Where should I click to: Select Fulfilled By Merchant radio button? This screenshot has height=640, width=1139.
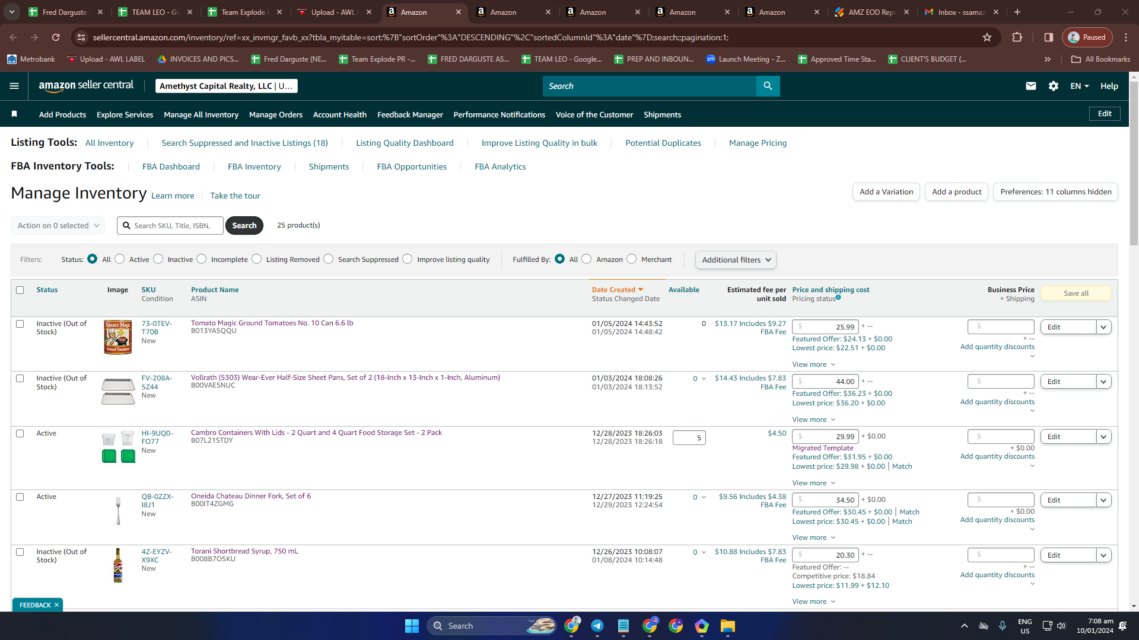(x=632, y=259)
